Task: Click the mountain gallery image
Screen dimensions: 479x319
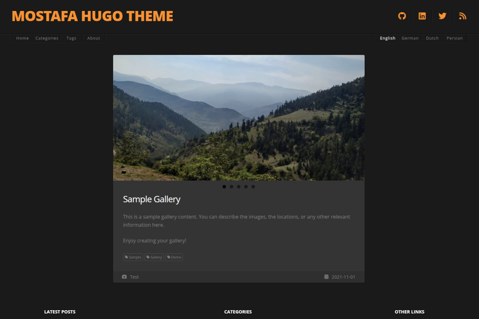Action: (x=239, y=118)
